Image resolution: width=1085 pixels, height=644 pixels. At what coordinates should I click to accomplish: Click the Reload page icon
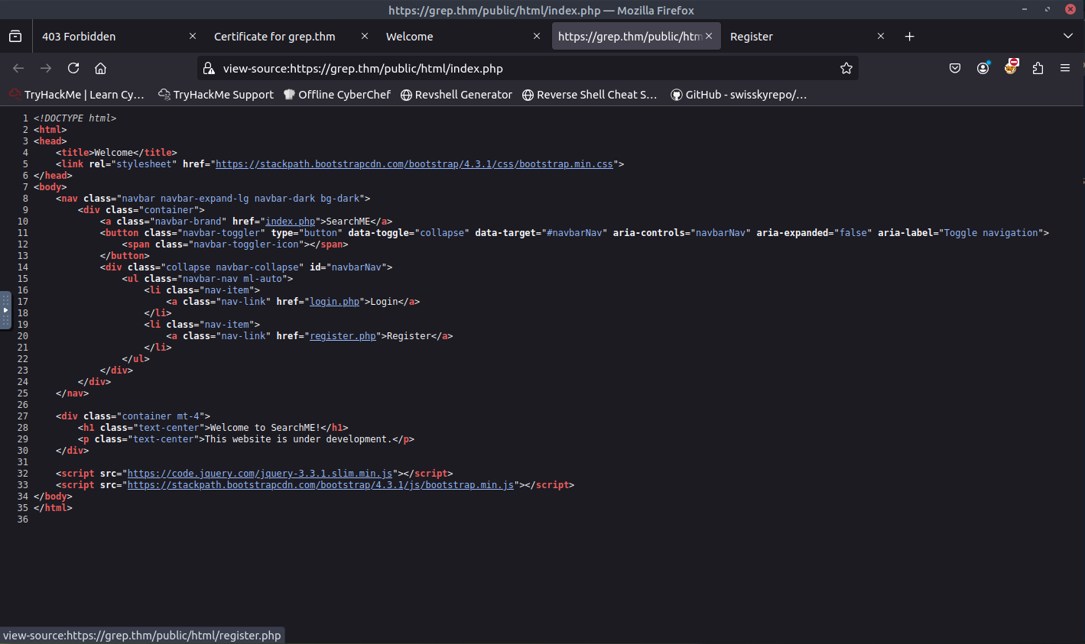point(73,68)
